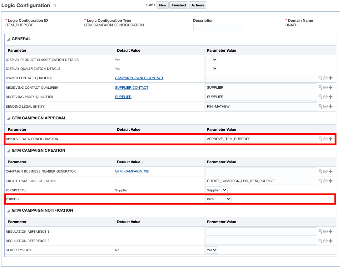Click search icon for Owner Contact Qualifier
This screenshot has width=342, height=268.
pyautogui.click(x=321, y=78)
